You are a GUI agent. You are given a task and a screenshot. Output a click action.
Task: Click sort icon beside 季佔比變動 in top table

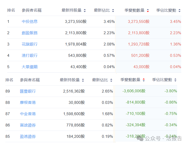pyautogui.click(x=180, y=11)
